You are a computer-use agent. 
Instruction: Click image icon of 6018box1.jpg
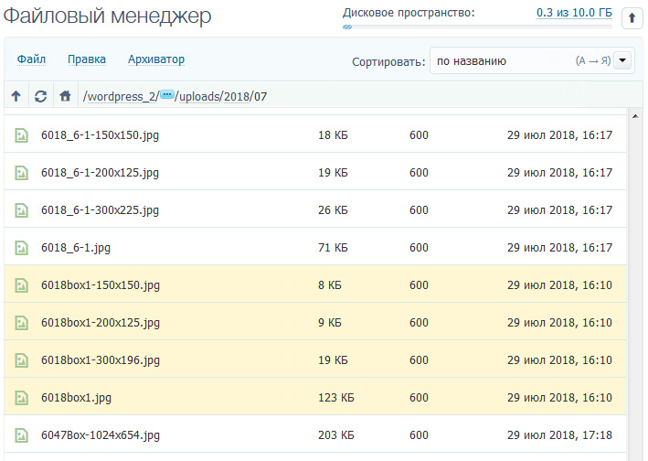(x=22, y=398)
